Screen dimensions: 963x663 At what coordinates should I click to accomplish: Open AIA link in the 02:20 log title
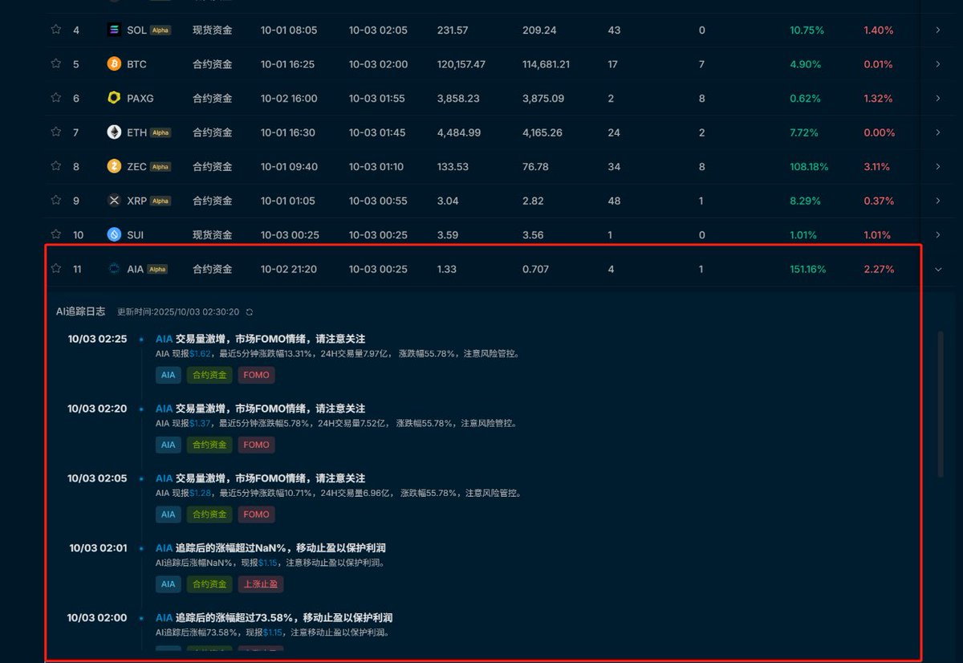pos(164,409)
